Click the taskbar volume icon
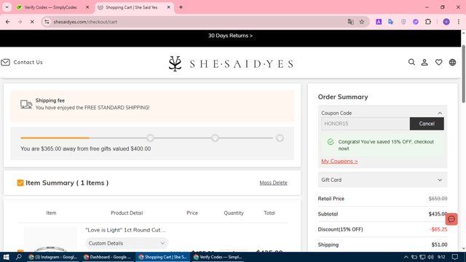This screenshot has height=262, width=466. tap(430, 257)
